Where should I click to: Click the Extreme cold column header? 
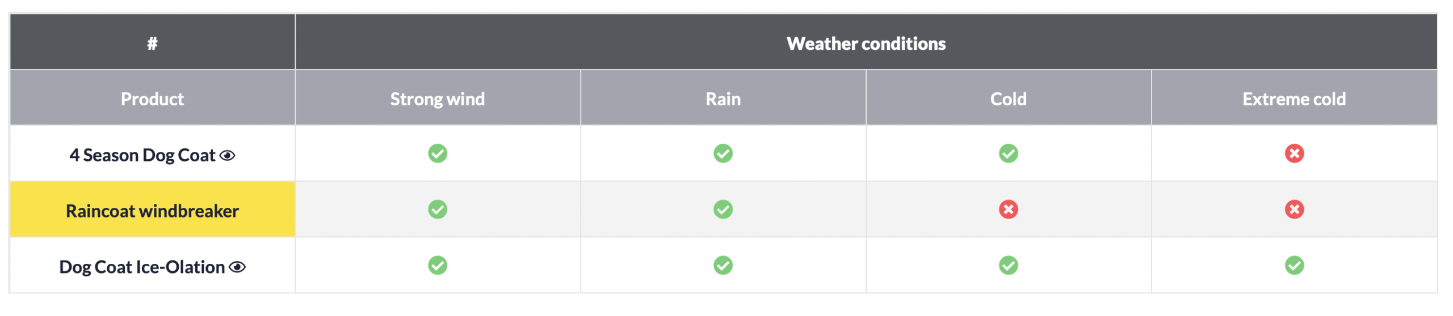[1294, 99]
